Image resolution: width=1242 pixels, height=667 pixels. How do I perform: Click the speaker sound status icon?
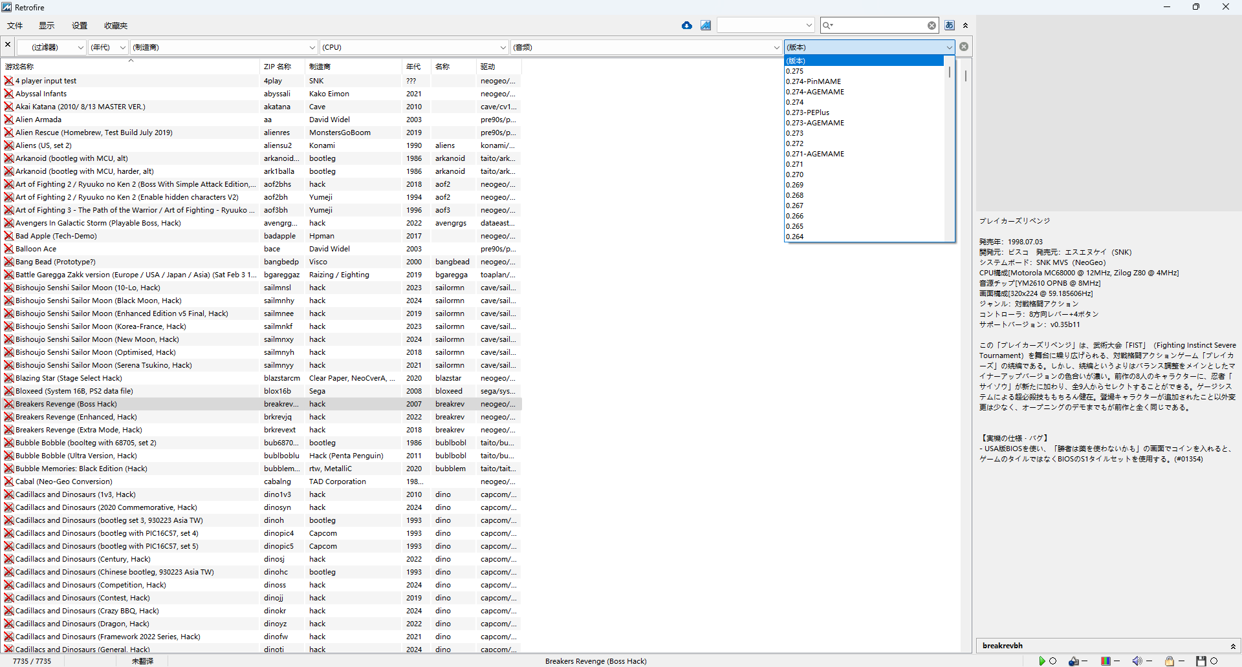pyautogui.click(x=1137, y=661)
